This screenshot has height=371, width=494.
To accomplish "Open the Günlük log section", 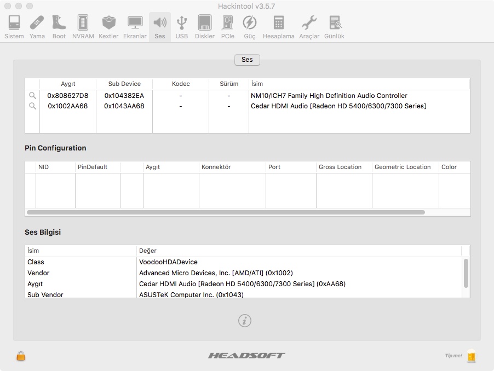I will point(334,27).
